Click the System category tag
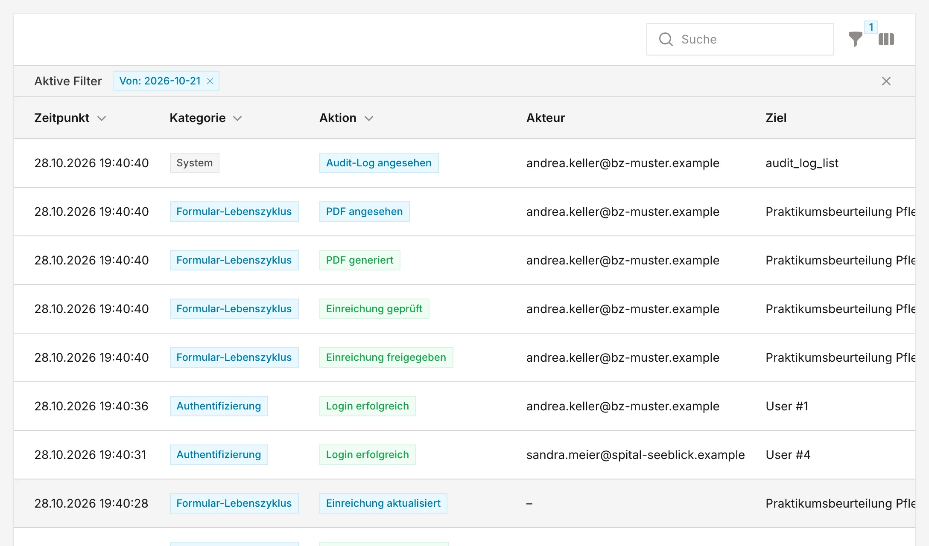The height and width of the screenshot is (546, 929). (x=195, y=163)
